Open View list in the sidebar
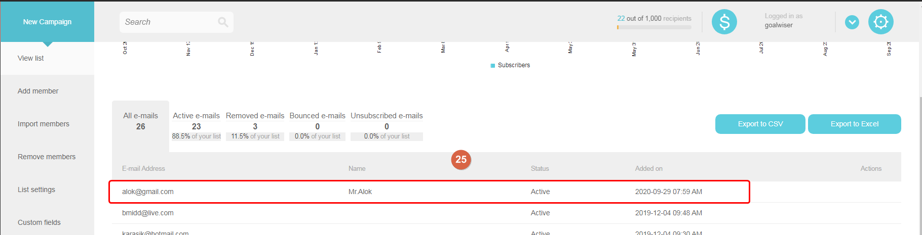The width and height of the screenshot is (922, 235). click(31, 58)
